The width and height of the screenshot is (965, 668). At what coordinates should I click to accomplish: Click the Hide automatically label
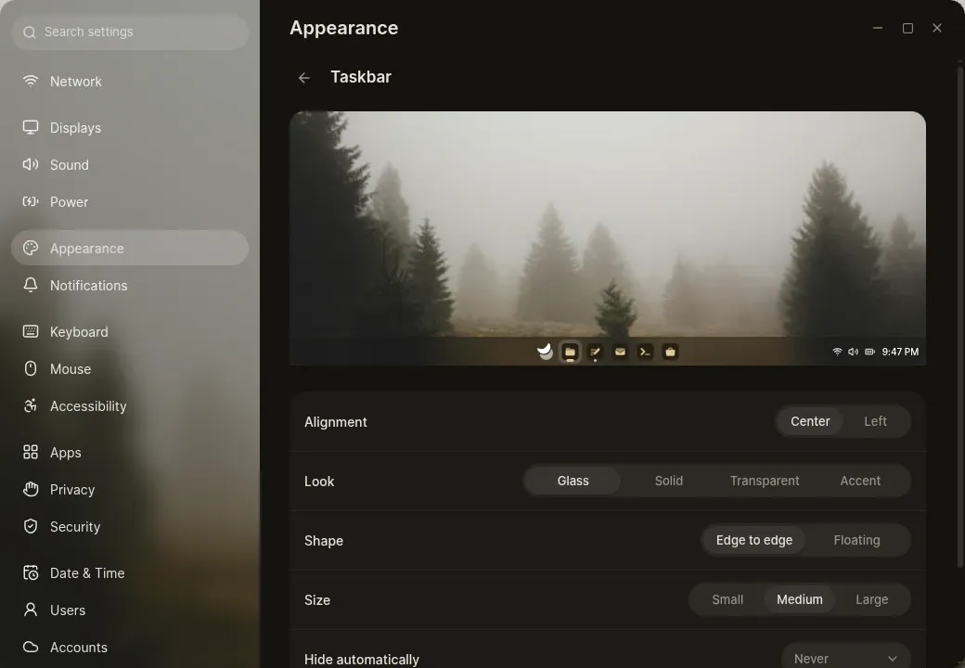coord(361,660)
